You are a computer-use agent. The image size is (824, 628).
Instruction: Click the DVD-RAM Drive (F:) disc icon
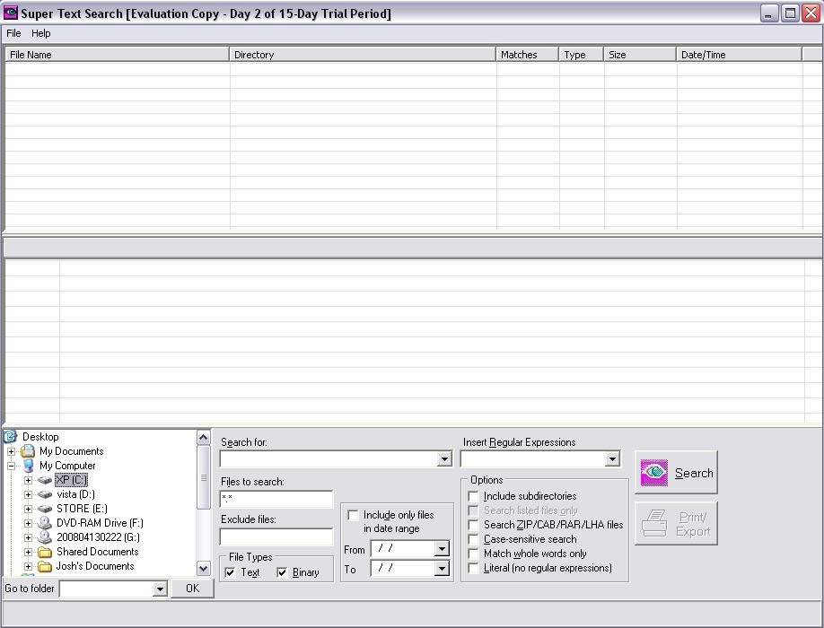pyautogui.click(x=45, y=523)
